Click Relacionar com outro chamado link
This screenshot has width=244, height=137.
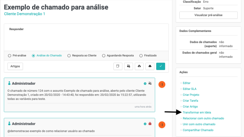[x=203, y=118]
